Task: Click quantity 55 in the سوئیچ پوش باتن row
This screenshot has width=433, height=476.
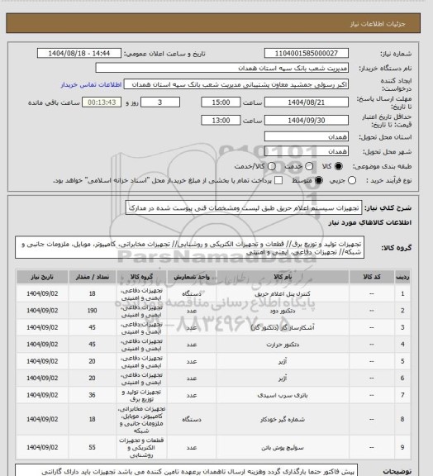Action: pos(93,447)
